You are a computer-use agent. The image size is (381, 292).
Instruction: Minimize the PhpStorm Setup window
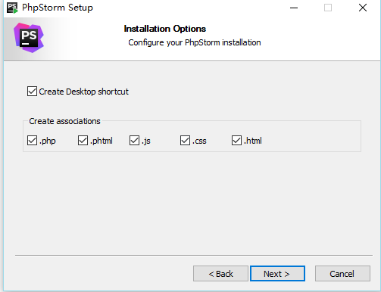click(x=294, y=8)
